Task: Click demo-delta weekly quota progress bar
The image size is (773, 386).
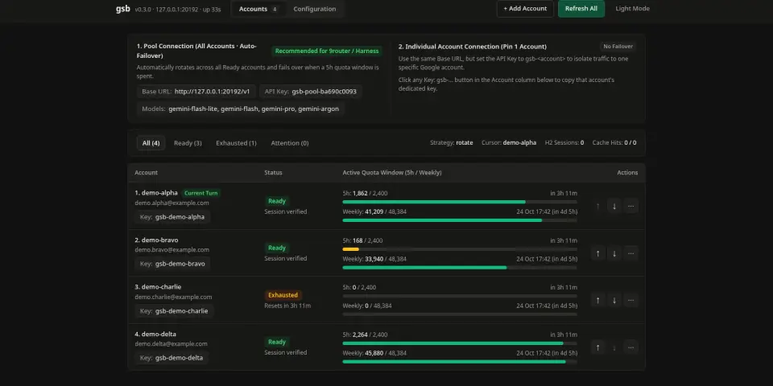Action: 460,361
